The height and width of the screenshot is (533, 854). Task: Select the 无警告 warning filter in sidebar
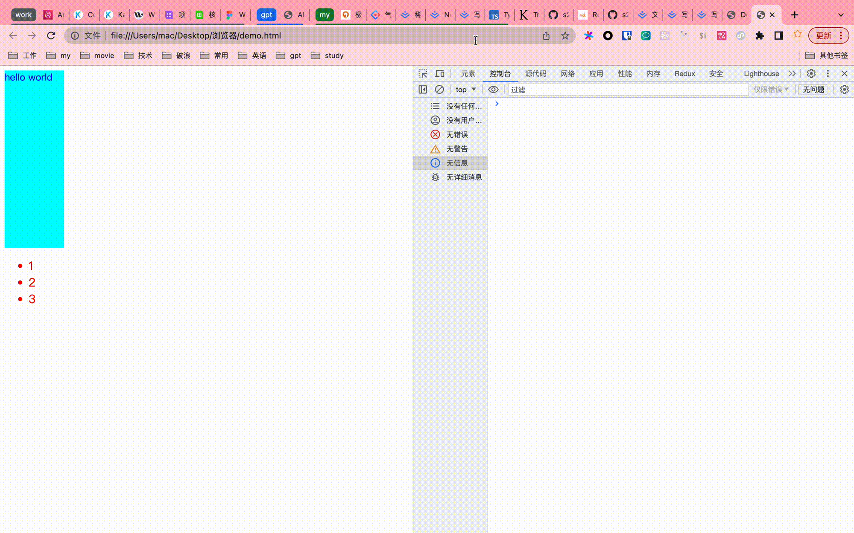point(457,149)
